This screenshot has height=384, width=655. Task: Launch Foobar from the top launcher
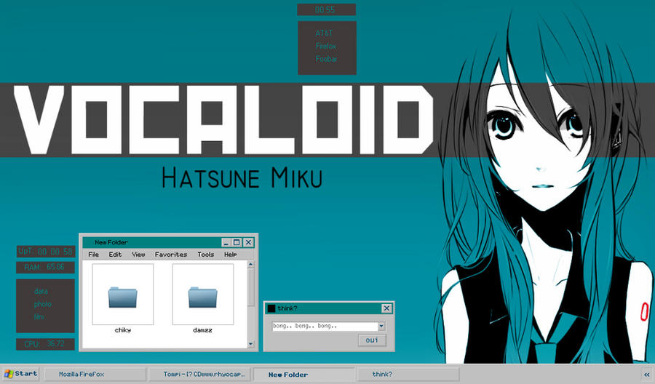326,59
